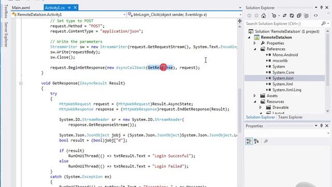Click highlighted GetResponse in AsyncCallback call

coord(160,68)
